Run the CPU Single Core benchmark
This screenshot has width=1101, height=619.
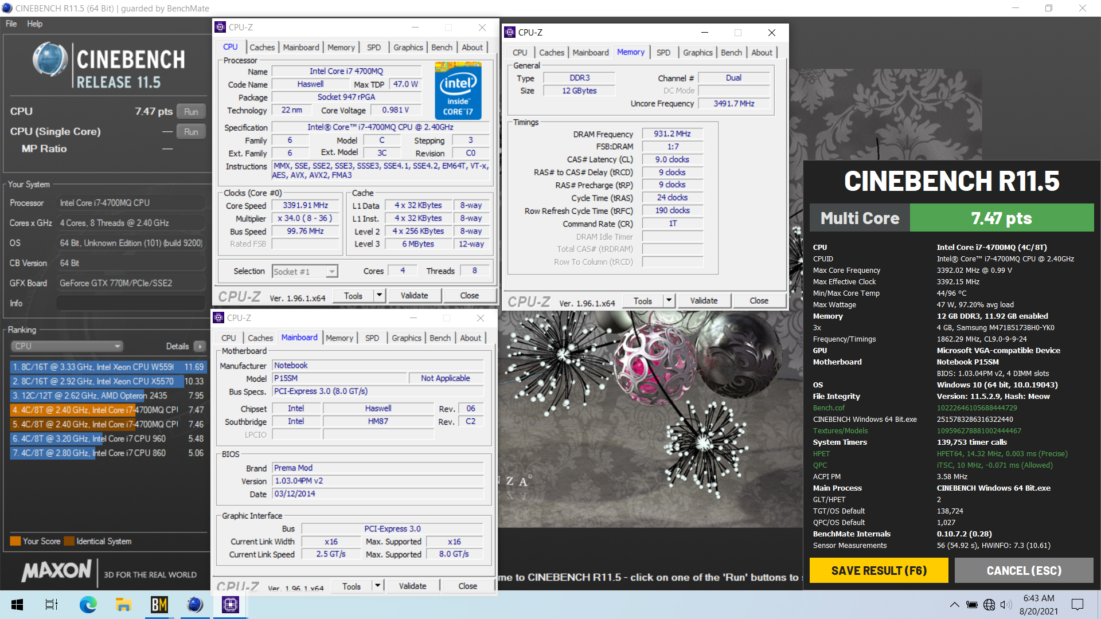tap(191, 132)
